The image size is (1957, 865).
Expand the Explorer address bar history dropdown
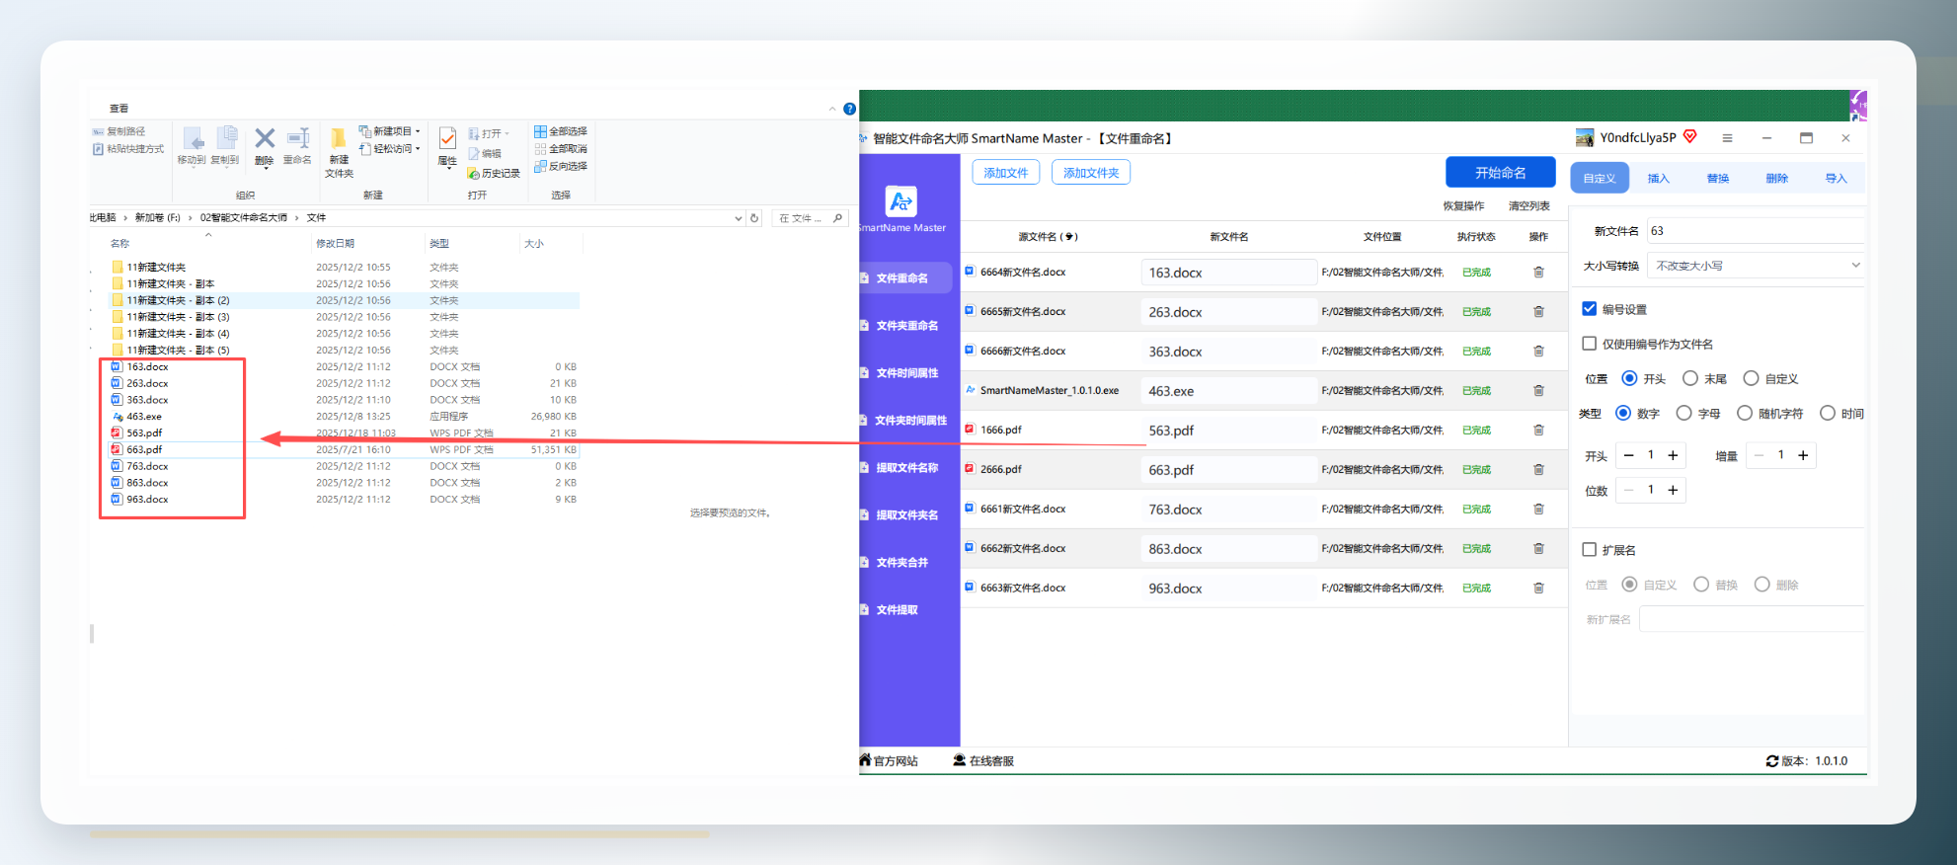739,218
